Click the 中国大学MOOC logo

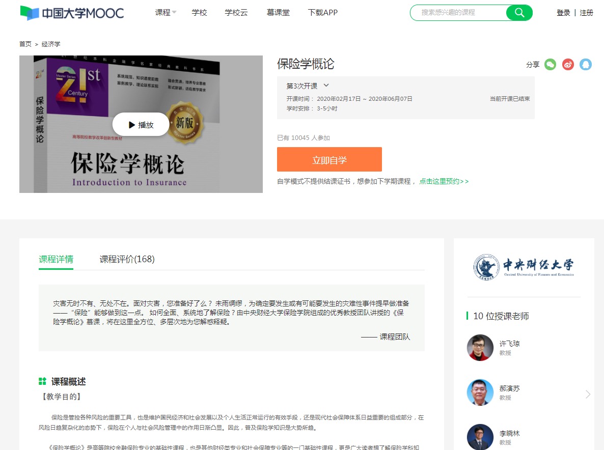tap(72, 13)
